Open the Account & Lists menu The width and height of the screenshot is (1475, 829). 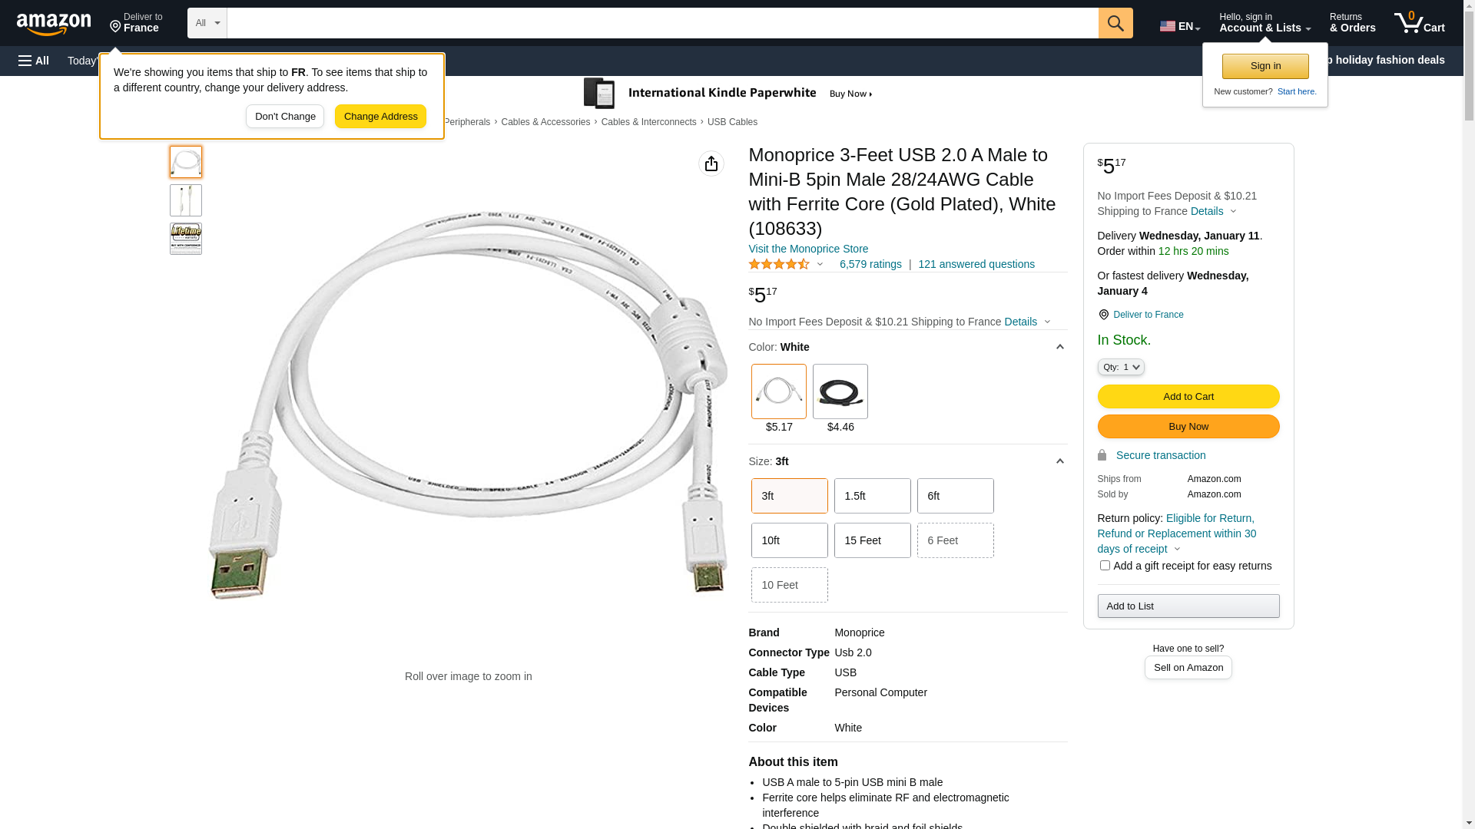1265,23
